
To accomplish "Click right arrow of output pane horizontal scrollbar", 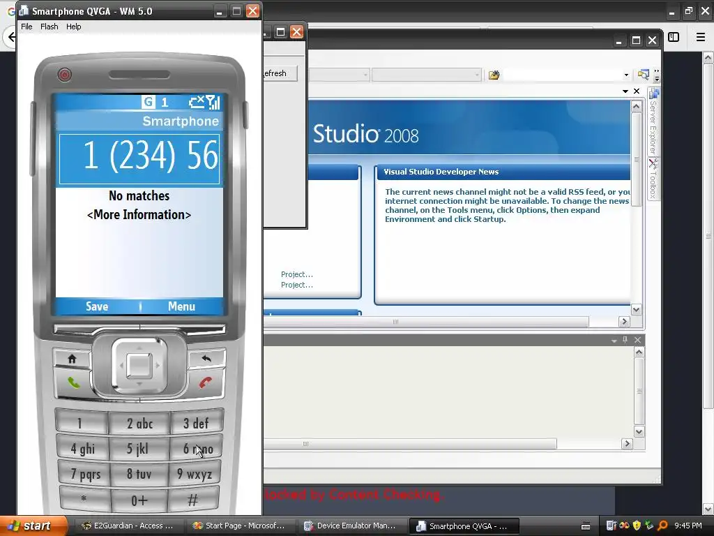I will pos(627,443).
